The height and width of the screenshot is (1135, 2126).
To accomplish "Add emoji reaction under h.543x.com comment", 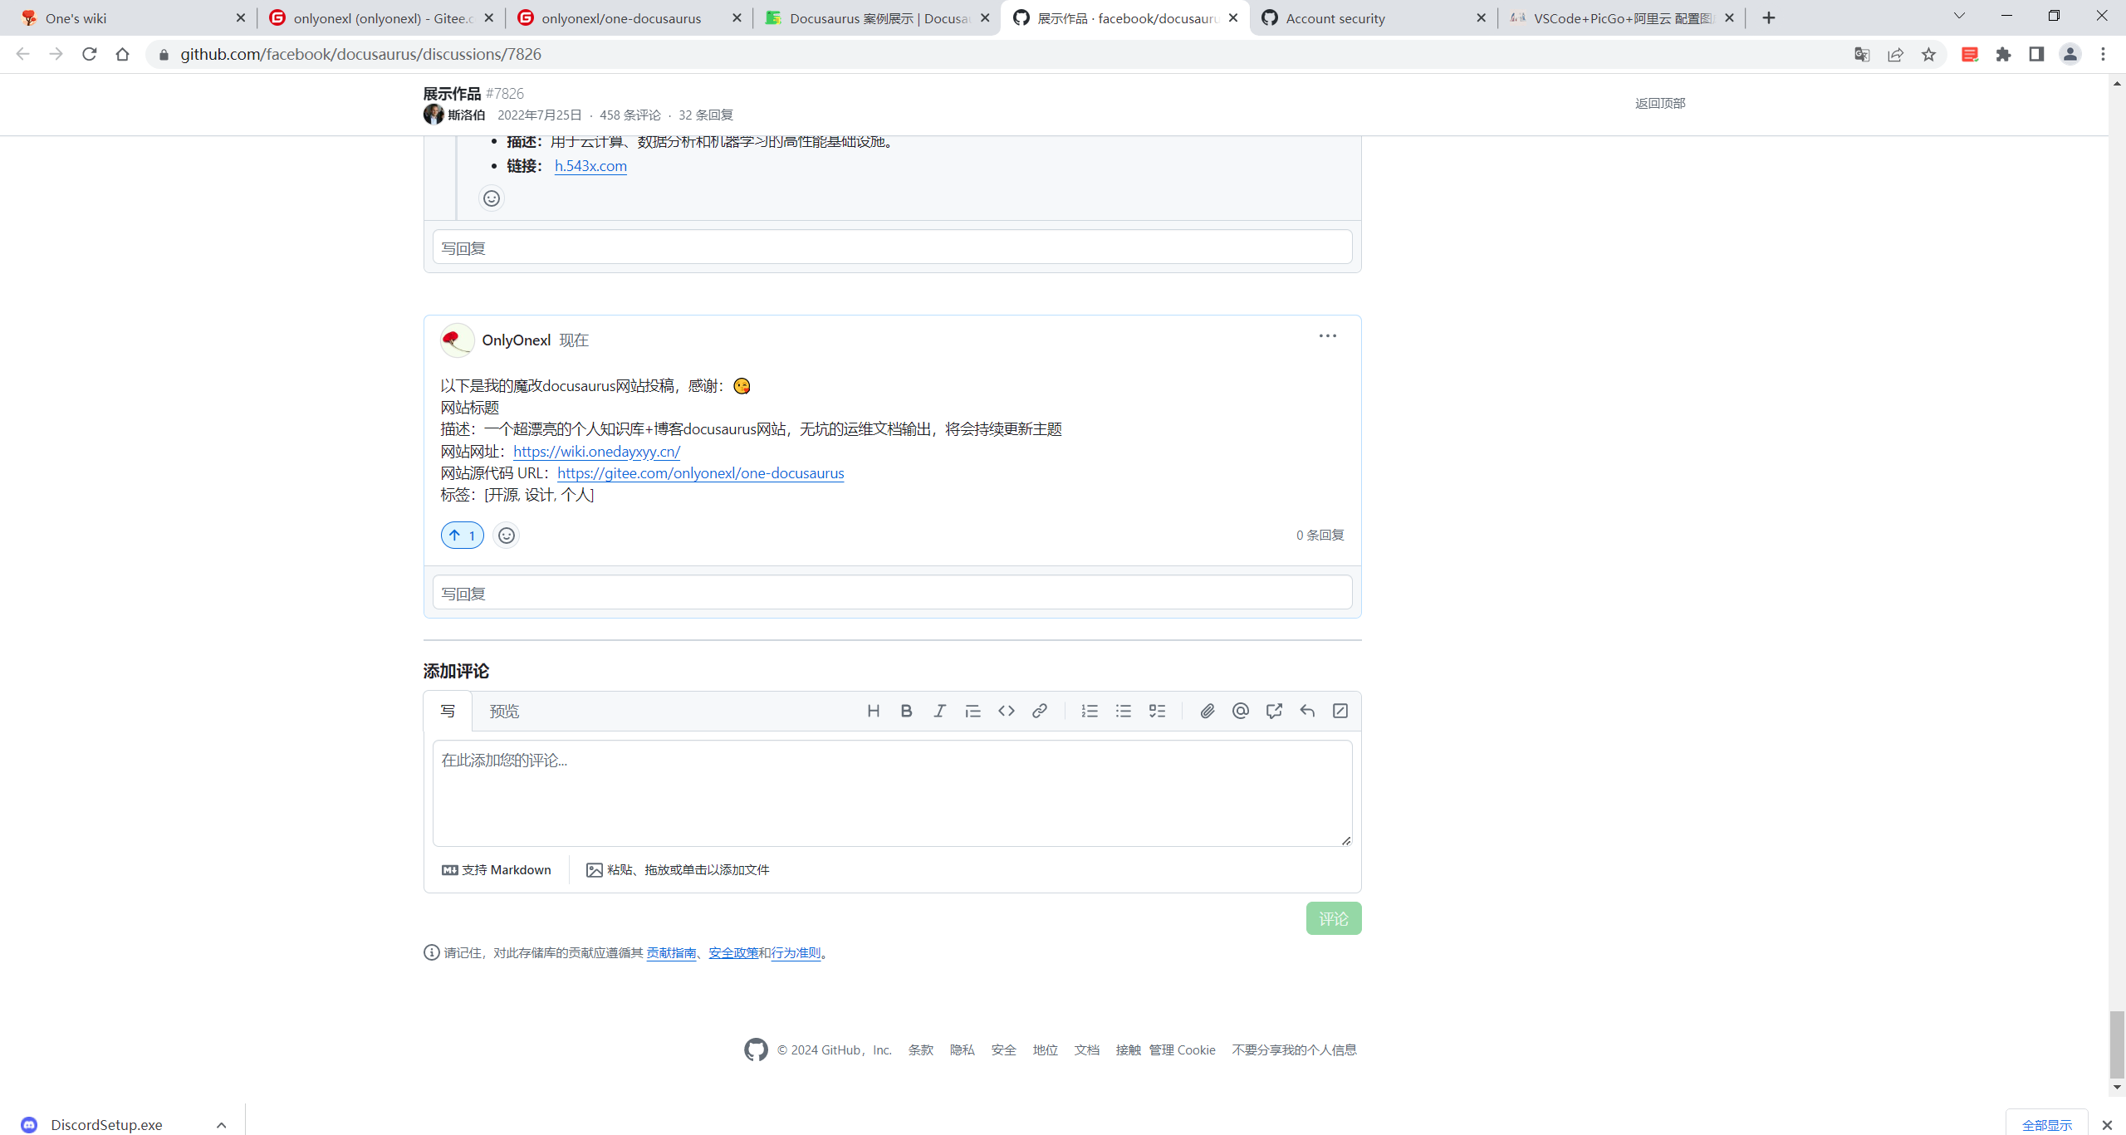I will click(x=492, y=198).
